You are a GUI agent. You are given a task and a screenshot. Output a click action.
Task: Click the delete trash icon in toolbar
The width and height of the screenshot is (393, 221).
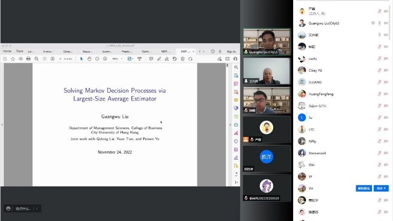[x=183, y=59]
